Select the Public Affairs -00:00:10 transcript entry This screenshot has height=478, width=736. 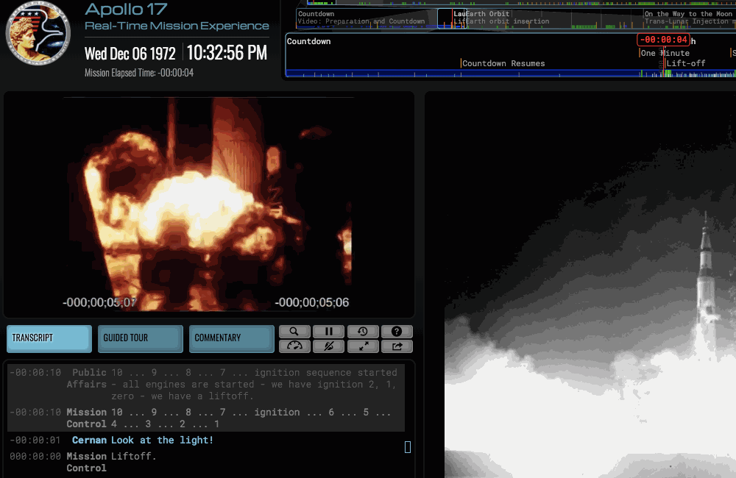(205, 384)
